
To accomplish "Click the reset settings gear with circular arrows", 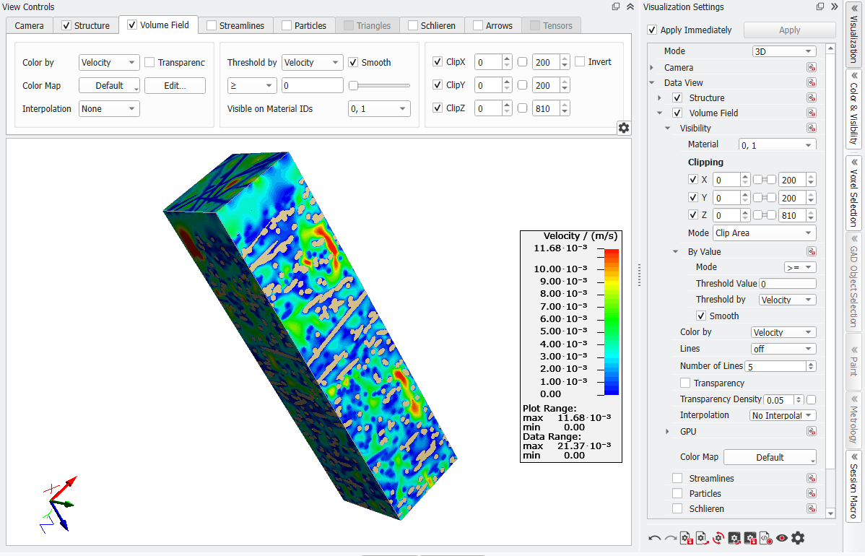I will [x=718, y=539].
